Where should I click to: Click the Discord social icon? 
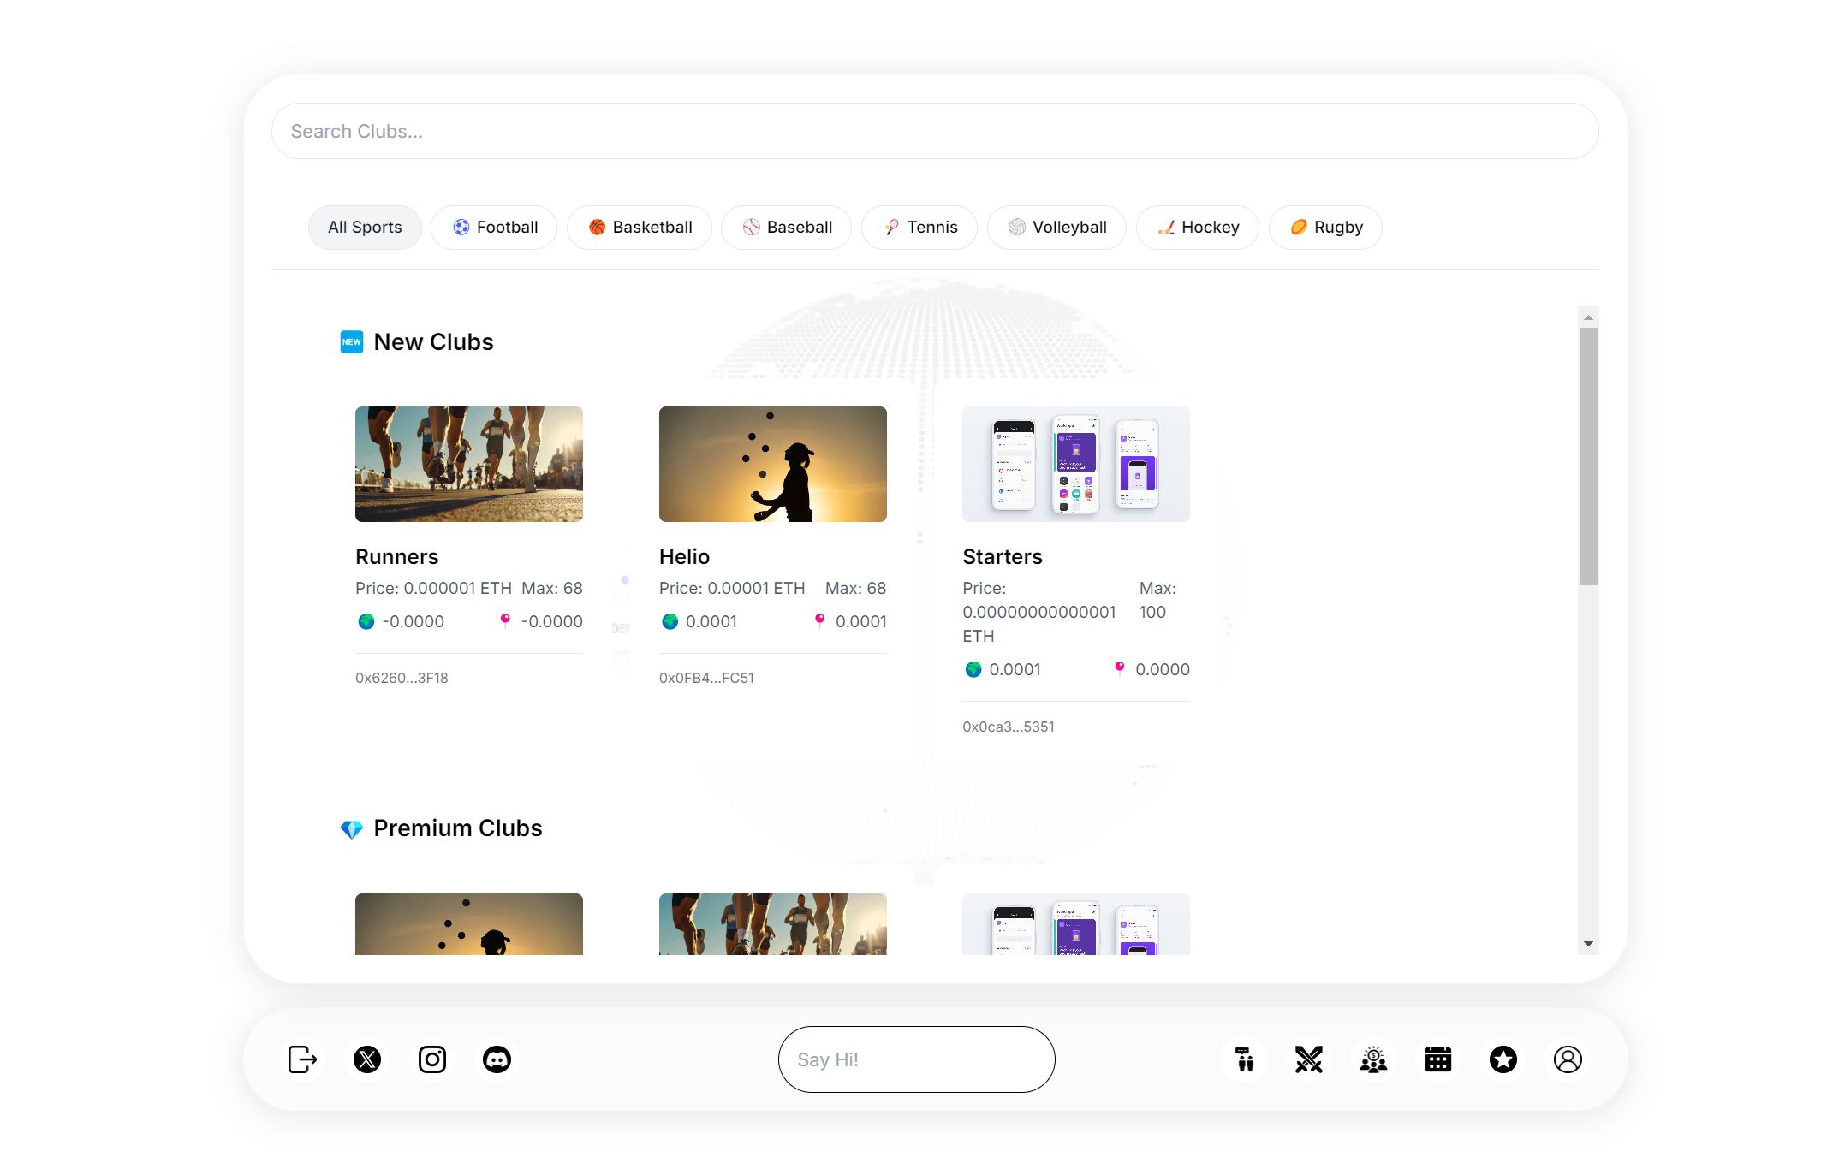497,1059
